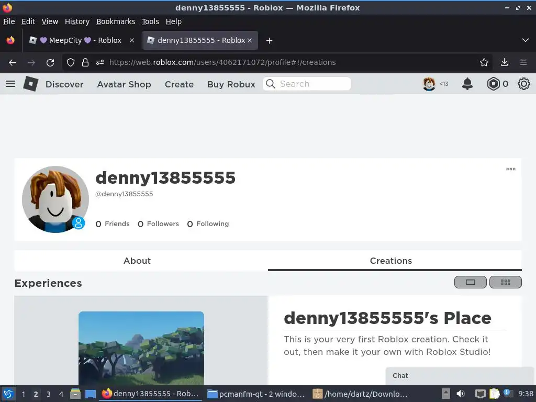
Task: Open the Create link
Action: (179, 84)
